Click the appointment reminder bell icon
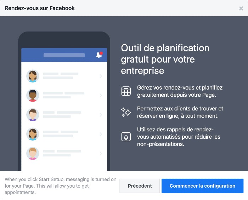 (x=126, y=136)
